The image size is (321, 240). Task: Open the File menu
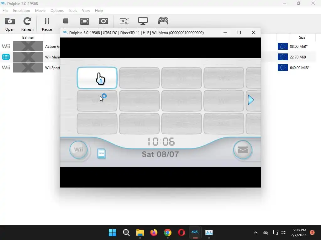[5, 11]
